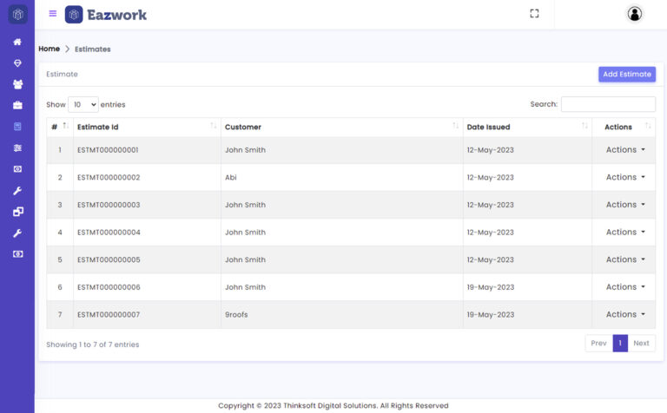This screenshot has width=667, height=413.
Task: Focus the Search input field
Action: [608, 104]
